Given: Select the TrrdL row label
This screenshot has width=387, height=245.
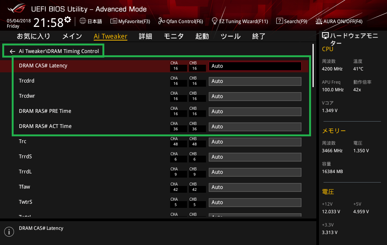Looking at the screenshot, I should pyautogui.click(x=25, y=172).
